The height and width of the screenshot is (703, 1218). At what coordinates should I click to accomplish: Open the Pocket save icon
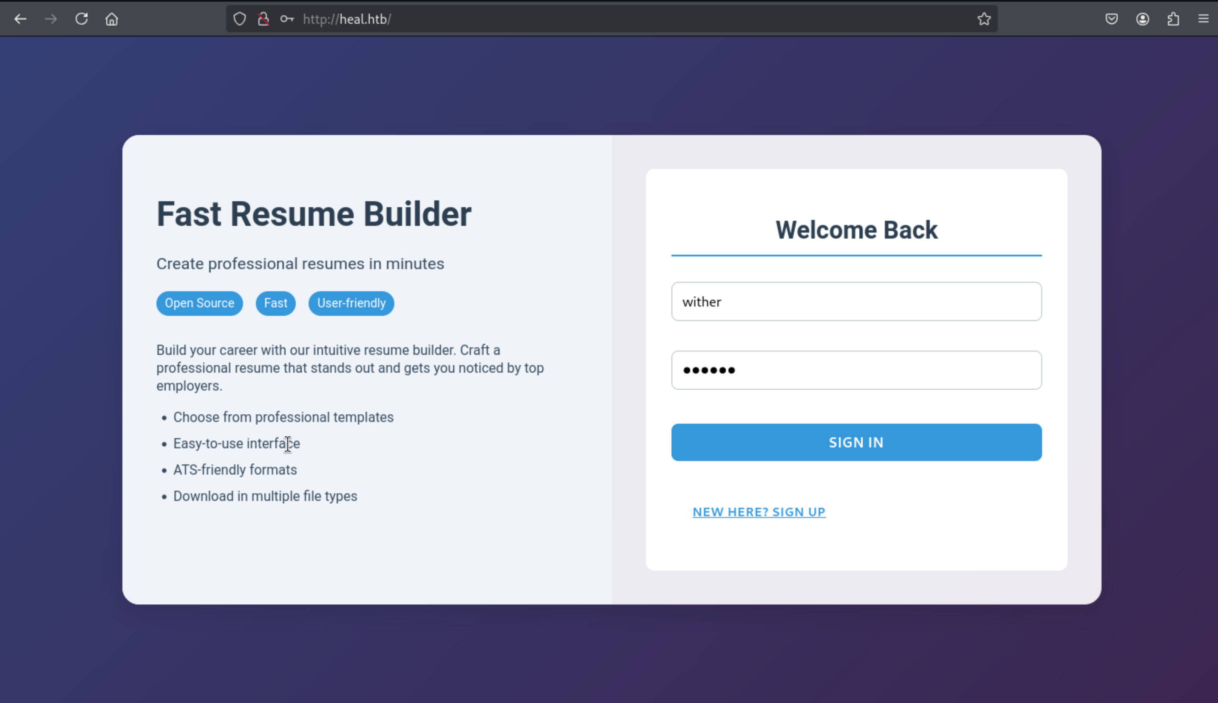click(x=1111, y=19)
